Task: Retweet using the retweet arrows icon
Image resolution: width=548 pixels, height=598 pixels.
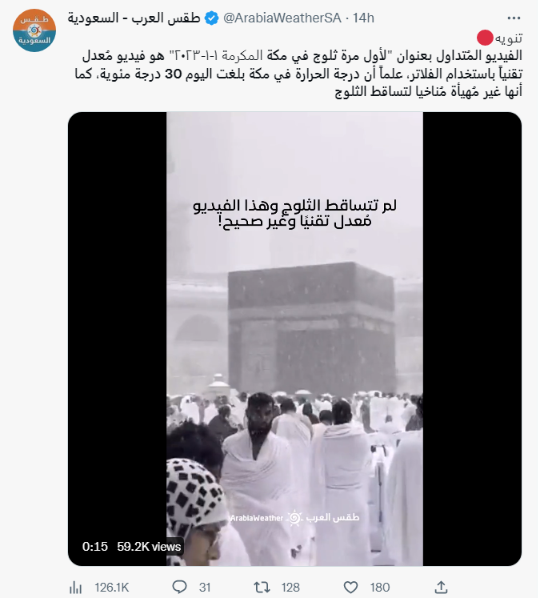Action: pyautogui.click(x=262, y=587)
